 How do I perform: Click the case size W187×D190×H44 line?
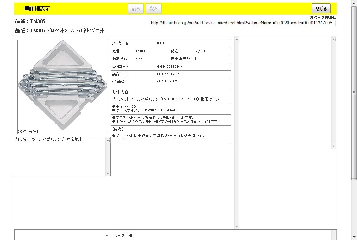(x=144, y=110)
